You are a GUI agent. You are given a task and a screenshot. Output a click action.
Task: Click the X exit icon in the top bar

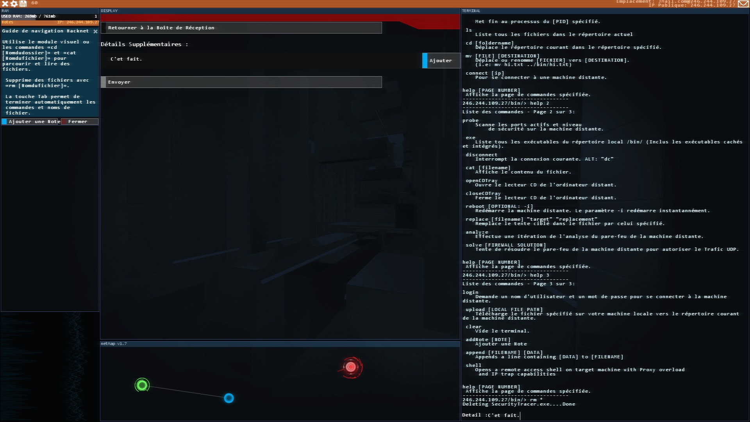[5, 4]
